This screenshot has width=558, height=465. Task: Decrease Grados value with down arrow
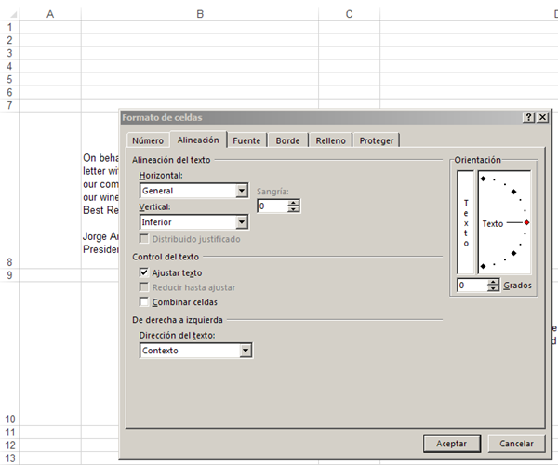494,289
